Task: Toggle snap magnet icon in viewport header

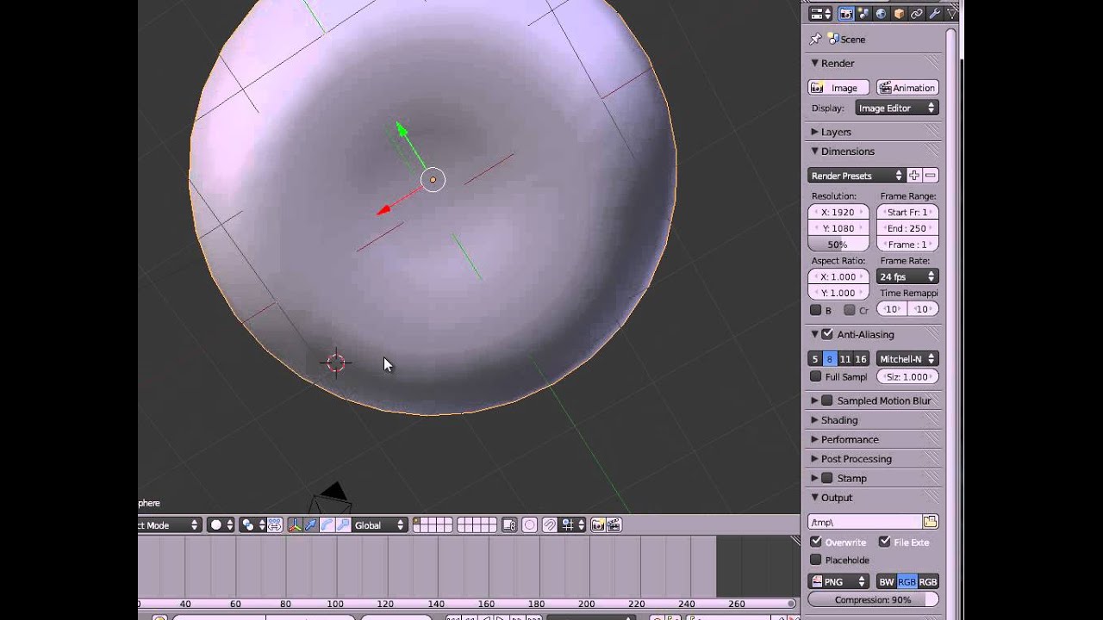Action: (x=549, y=525)
